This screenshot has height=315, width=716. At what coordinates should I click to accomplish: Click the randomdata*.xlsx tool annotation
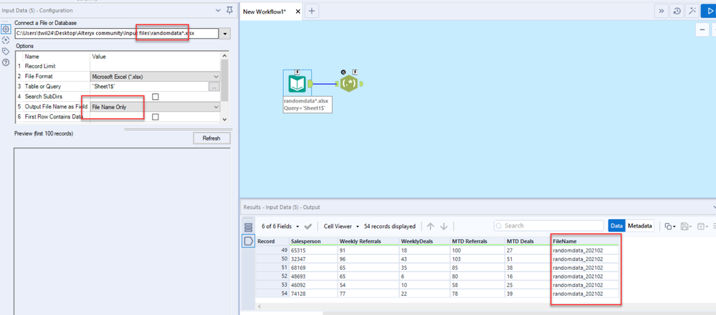307,105
